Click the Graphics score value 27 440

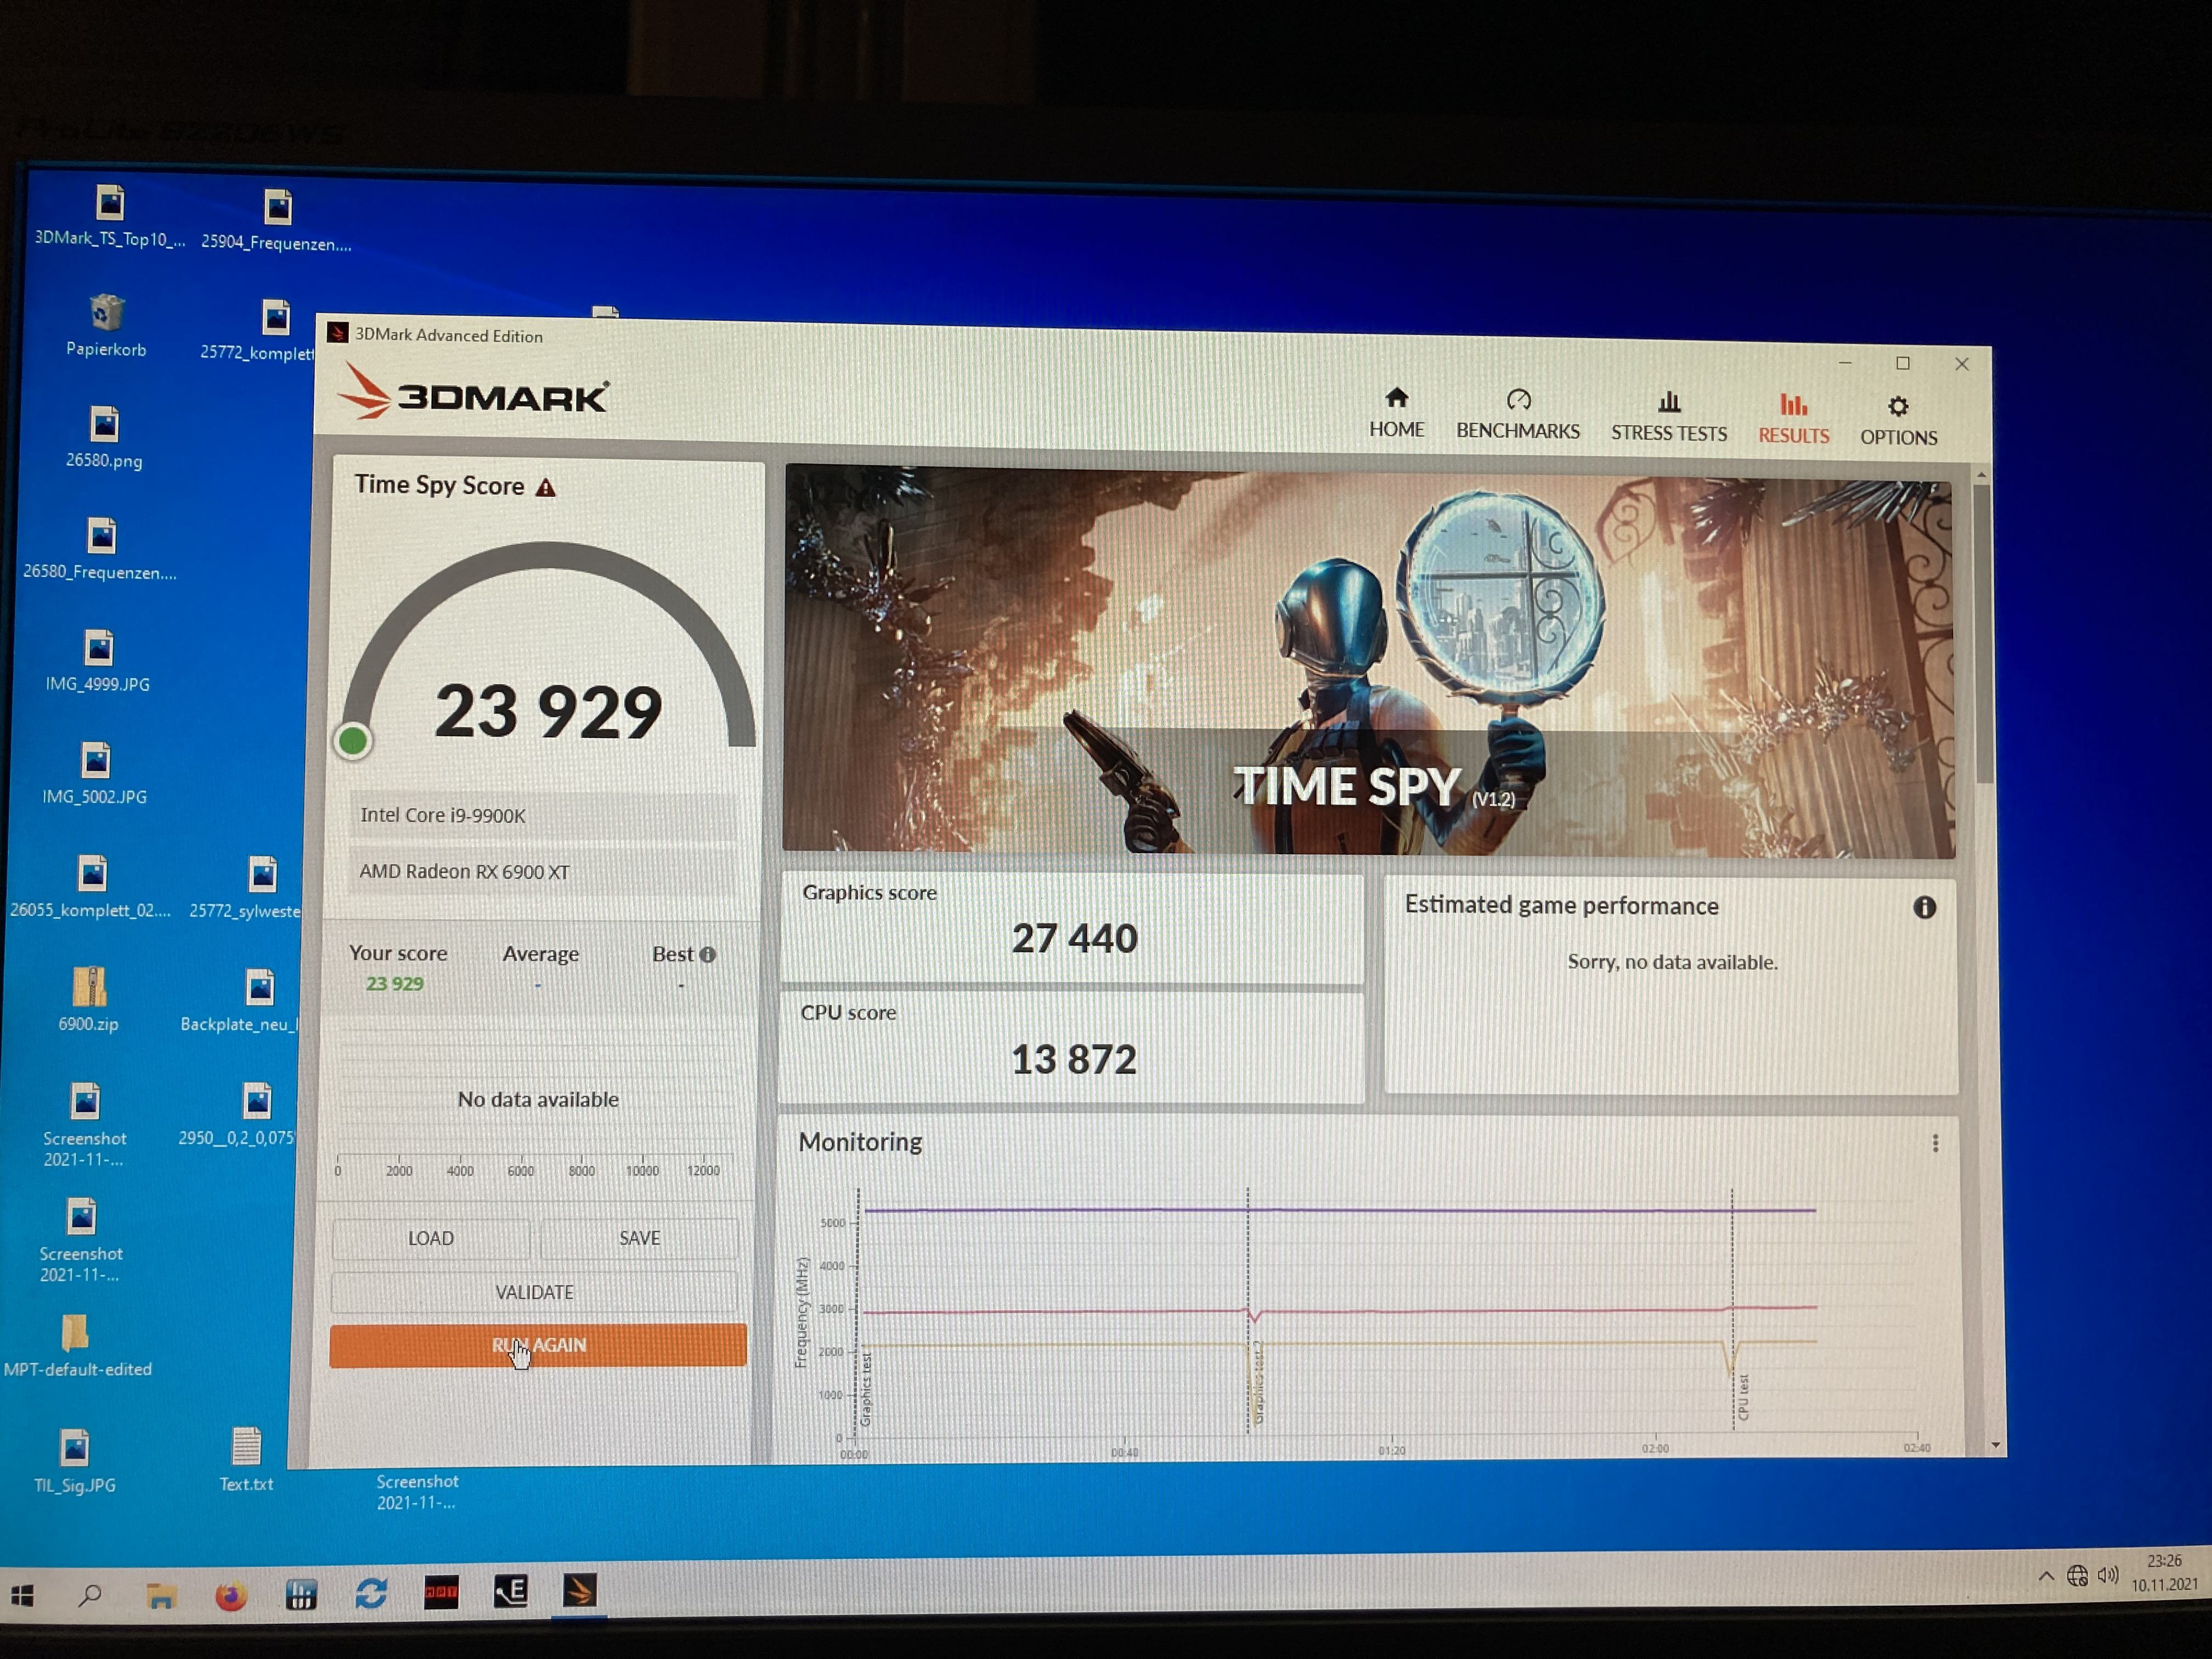coord(1074,938)
